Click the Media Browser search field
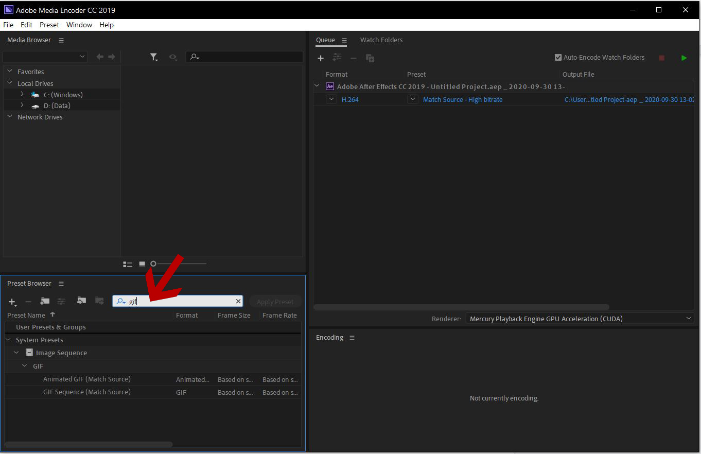The image size is (701, 454). pos(244,57)
